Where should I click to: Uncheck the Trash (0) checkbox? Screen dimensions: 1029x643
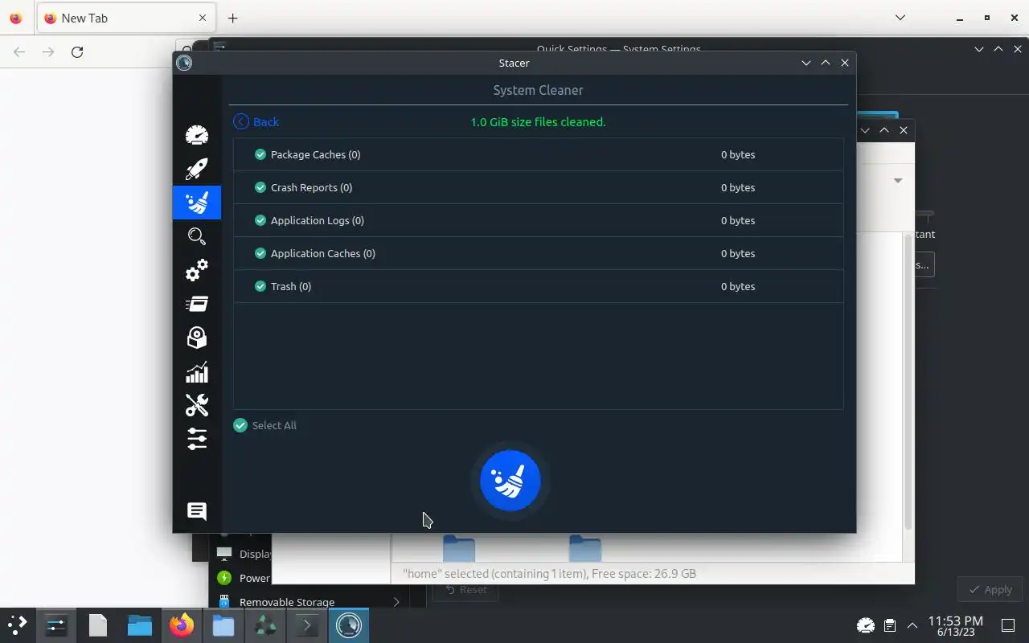(260, 286)
